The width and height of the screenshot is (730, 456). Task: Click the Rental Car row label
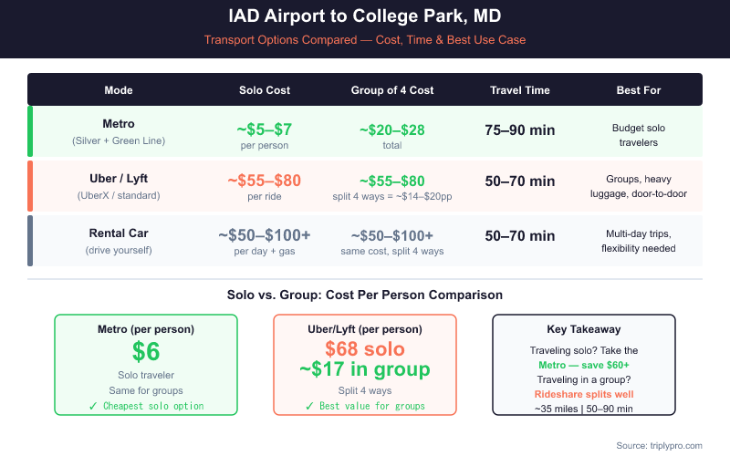tap(119, 233)
